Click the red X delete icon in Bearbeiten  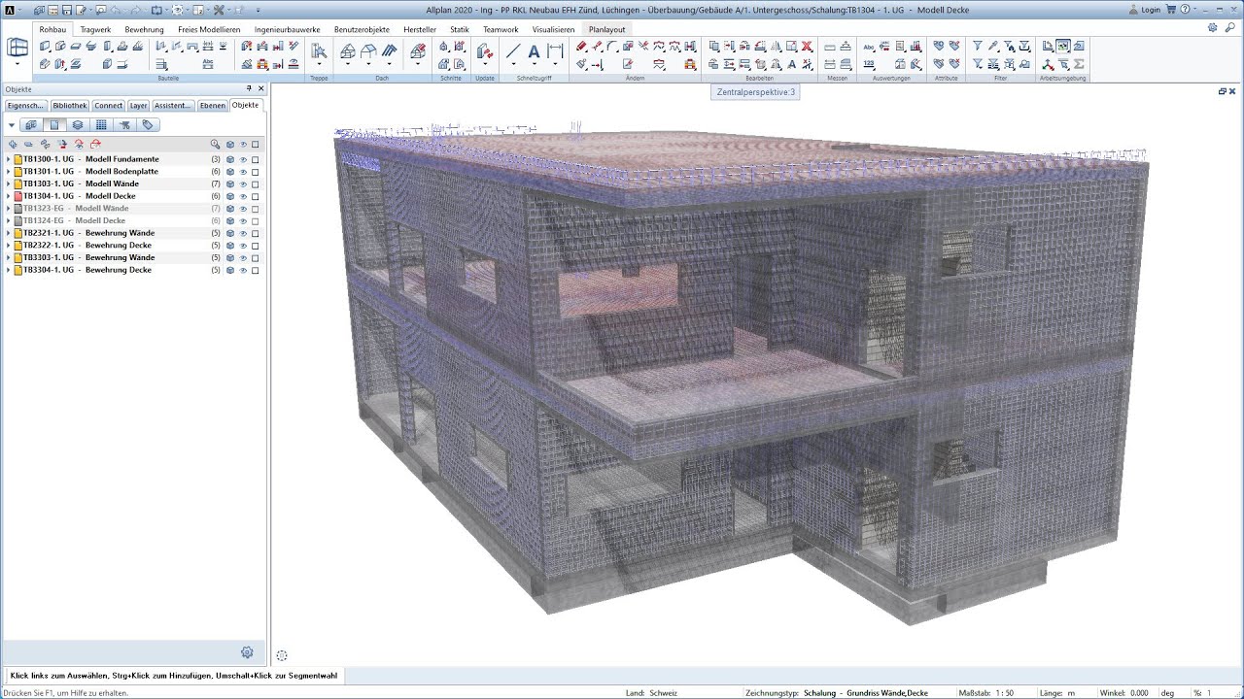pyautogui.click(x=807, y=47)
